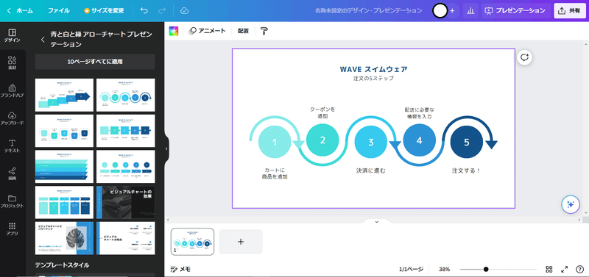Open the 描画 draw tab
This screenshot has height=277, width=589.
click(13, 173)
